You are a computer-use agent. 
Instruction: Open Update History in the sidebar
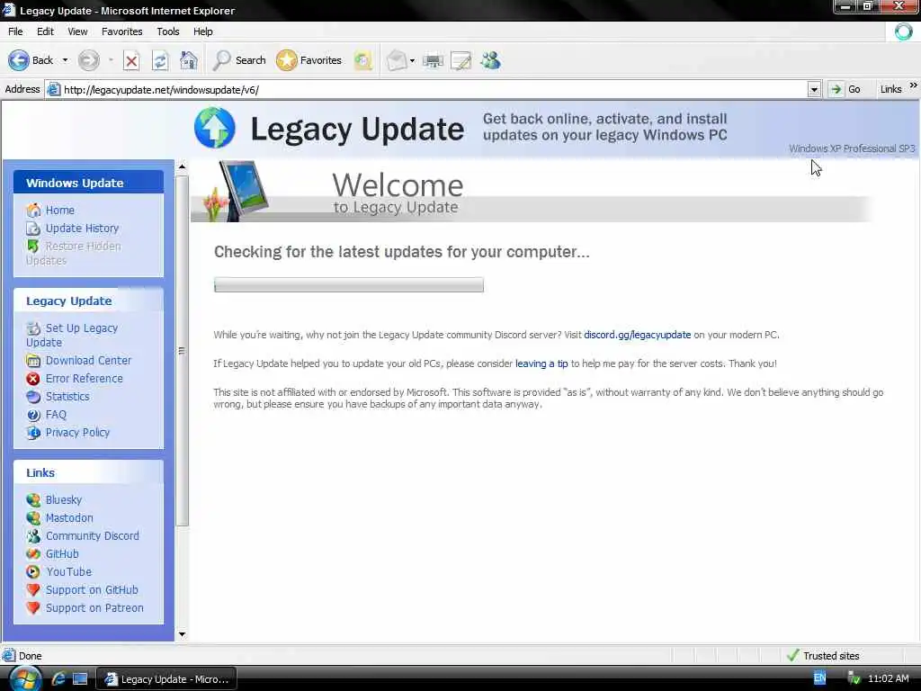[82, 228]
